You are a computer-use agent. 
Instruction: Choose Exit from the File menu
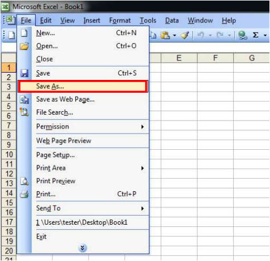point(83,236)
